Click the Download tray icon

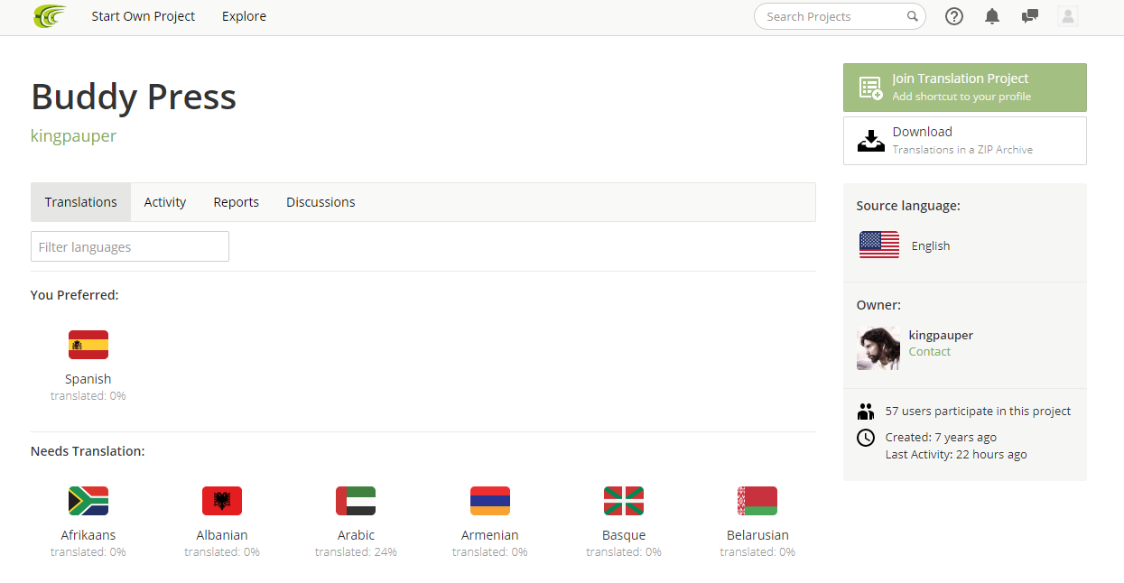coord(870,141)
